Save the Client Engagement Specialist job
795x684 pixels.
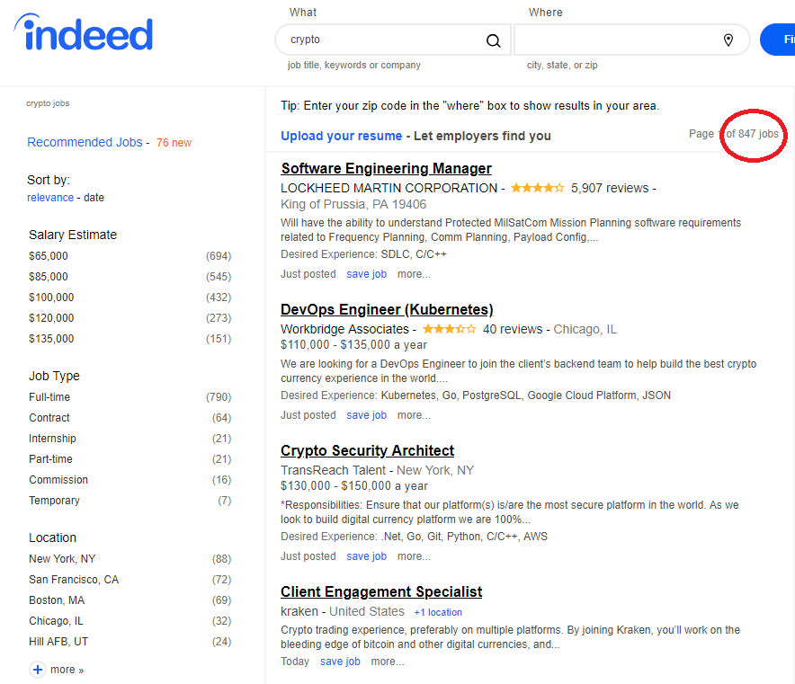340,662
